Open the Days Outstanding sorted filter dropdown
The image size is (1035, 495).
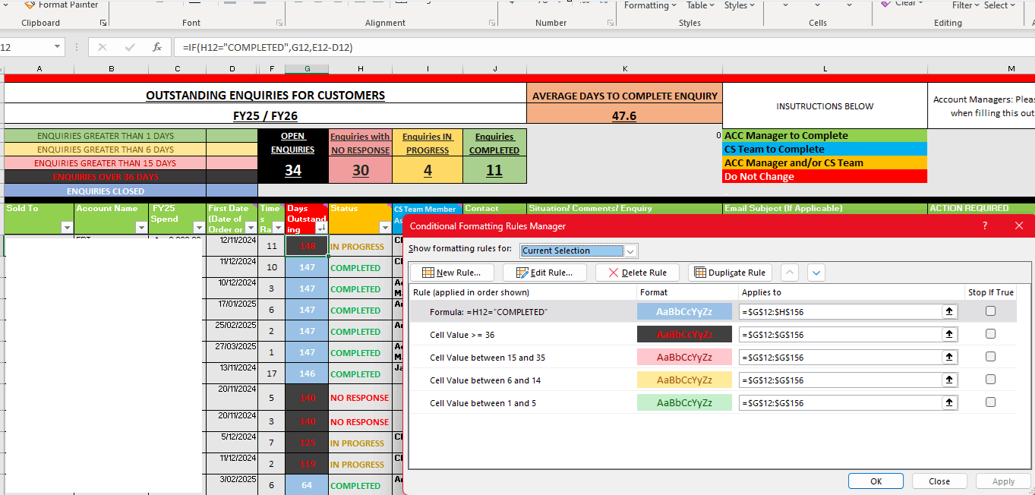[320, 228]
